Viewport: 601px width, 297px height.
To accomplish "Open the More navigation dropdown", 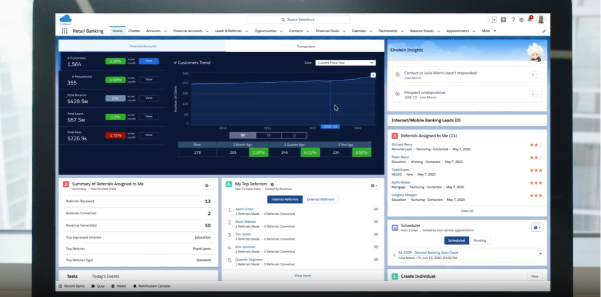I will 489,31.
